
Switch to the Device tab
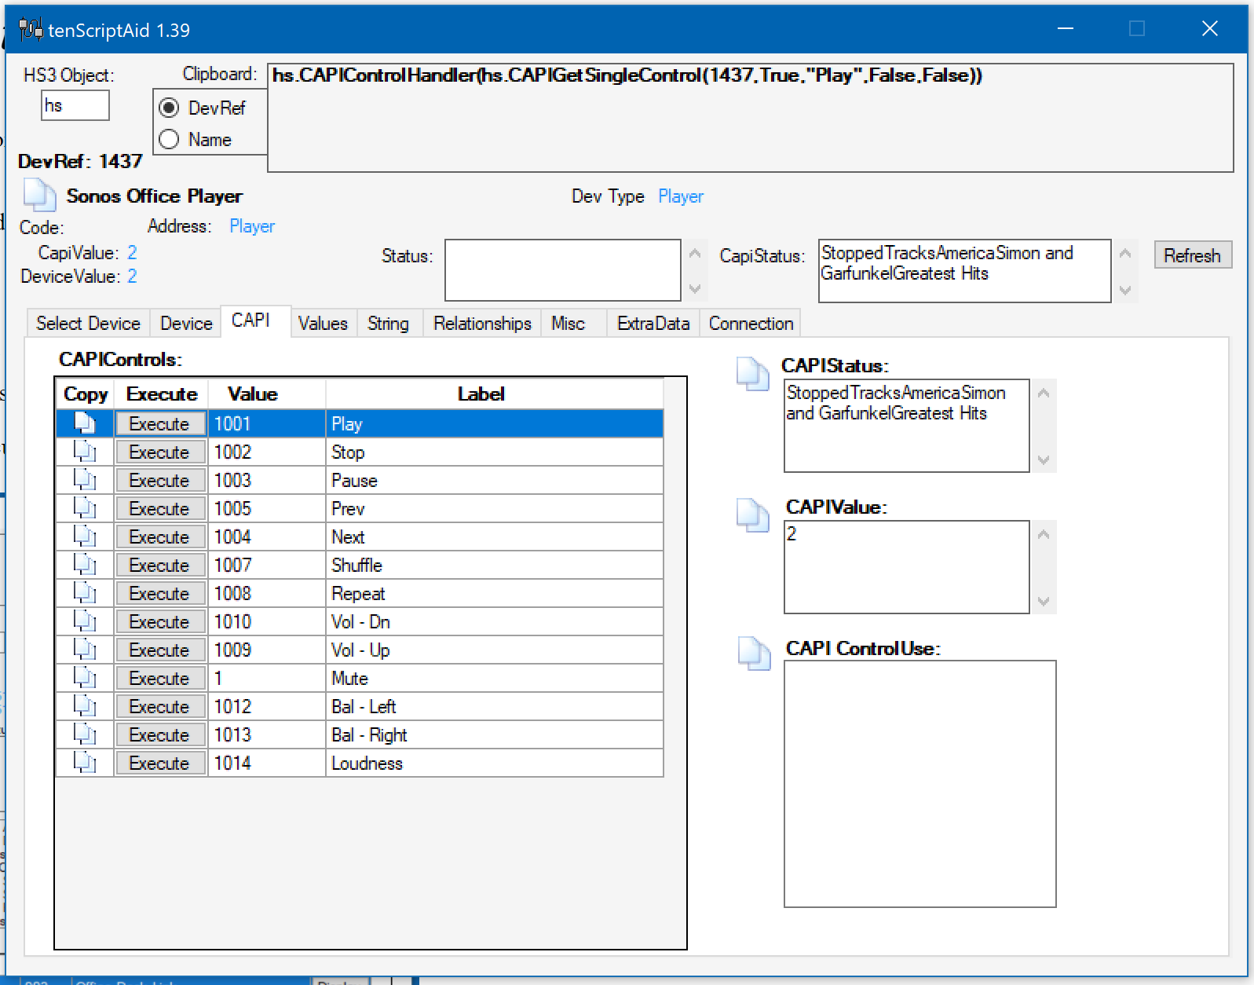pyautogui.click(x=186, y=324)
